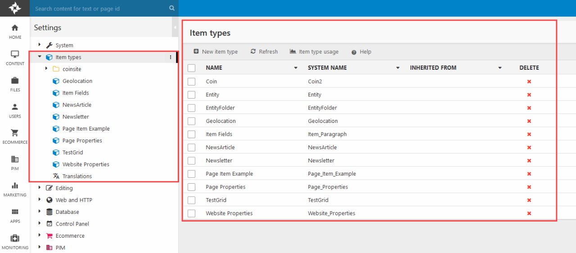Viewport: 576px width, 253px height.
Task: Select Translations in the settings tree
Action: (x=77, y=176)
